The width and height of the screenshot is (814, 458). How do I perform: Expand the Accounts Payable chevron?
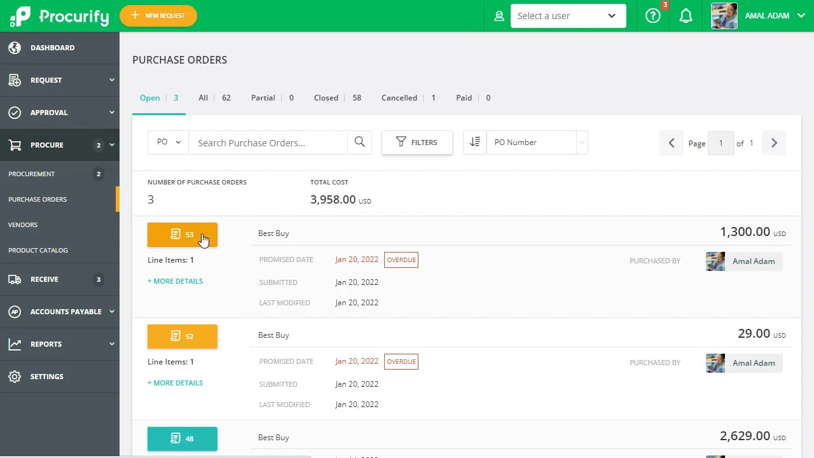pos(112,312)
